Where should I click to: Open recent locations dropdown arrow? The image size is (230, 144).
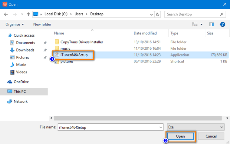pos(22,14)
